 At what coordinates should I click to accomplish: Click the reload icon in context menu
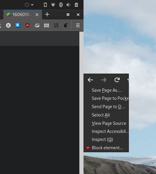(x=117, y=80)
